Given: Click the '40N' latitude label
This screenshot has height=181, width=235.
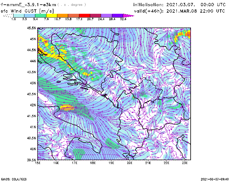Looking at the screenshot, I should click(33, 149).
